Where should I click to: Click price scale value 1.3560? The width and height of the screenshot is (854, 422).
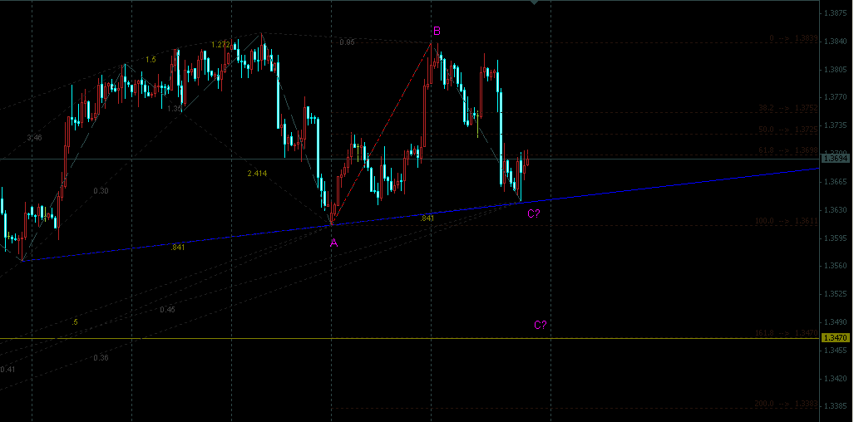(835, 266)
